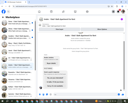Viewport: 128px width, 103px height.
Task: Open the Janet conversation
Action: point(17,52)
